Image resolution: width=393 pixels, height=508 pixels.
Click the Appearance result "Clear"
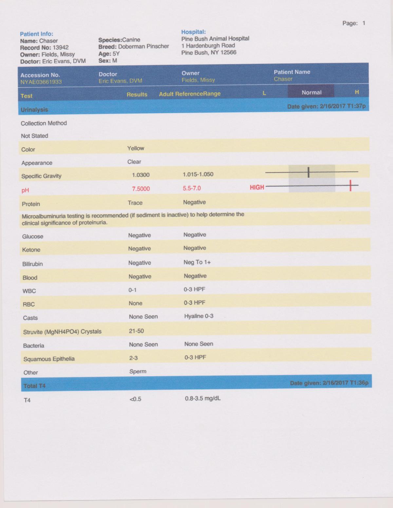[134, 162]
